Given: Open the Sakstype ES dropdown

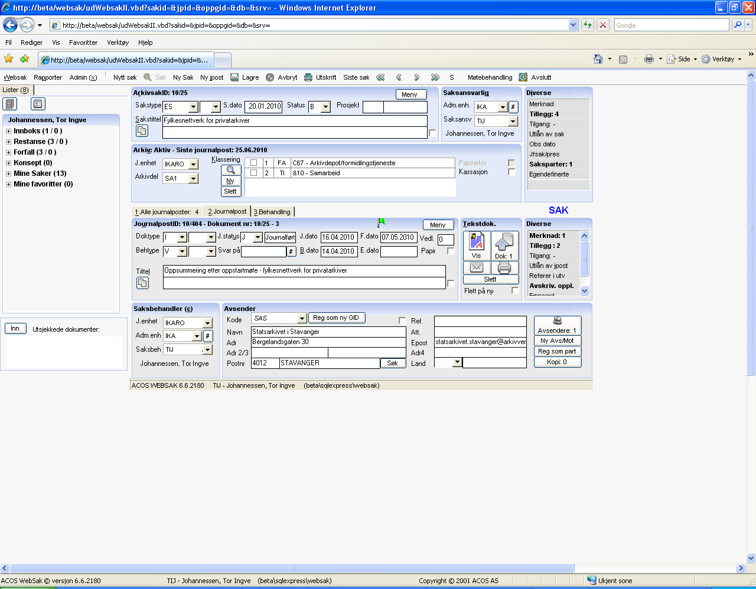Looking at the screenshot, I should (193, 107).
